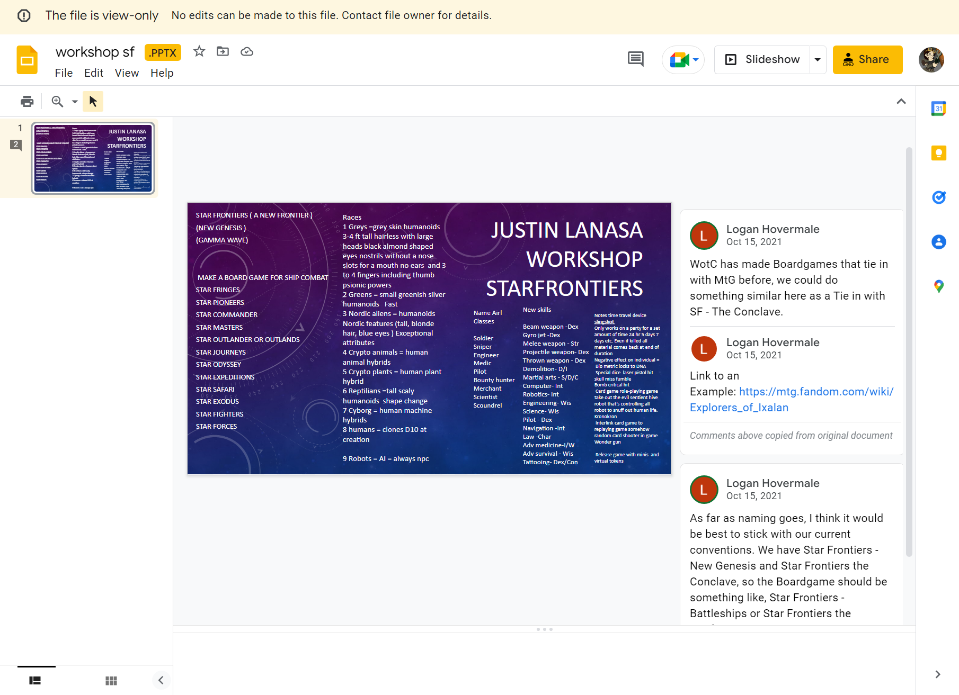Expand the Slideshow options dropdown arrow

[818, 59]
